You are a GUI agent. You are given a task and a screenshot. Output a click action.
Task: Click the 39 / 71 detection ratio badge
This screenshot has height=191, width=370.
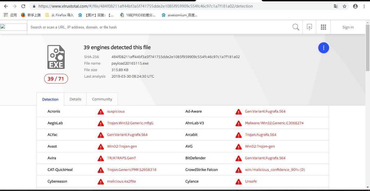click(x=56, y=79)
